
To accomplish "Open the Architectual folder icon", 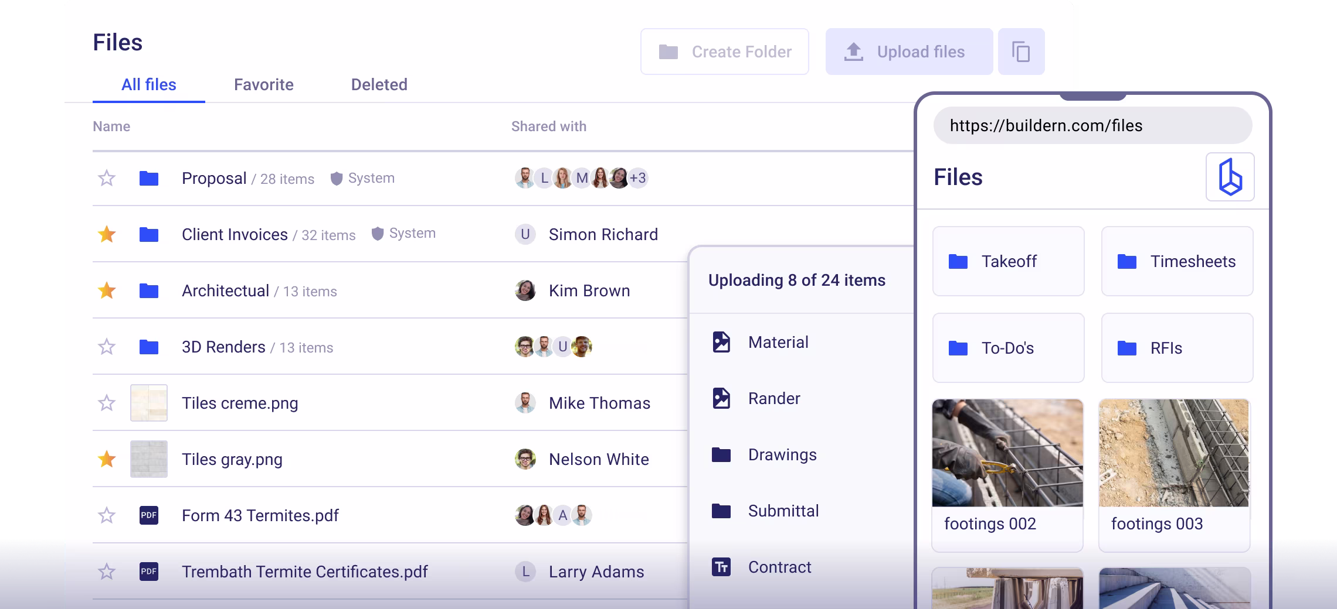I will [149, 290].
